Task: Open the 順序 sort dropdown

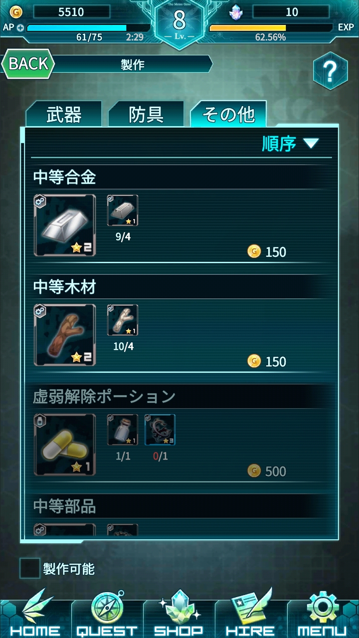Action: click(290, 144)
